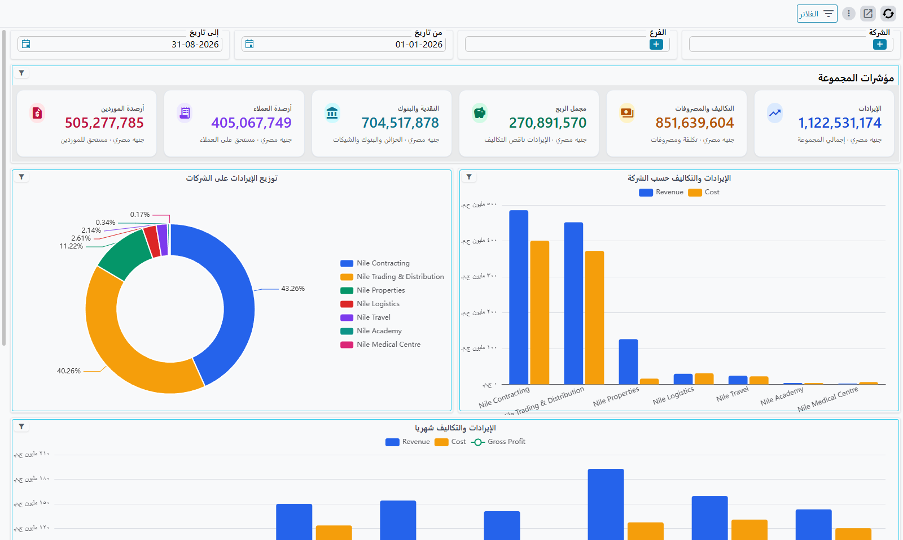Click the green icon on مجمل الربح card
This screenshot has width=903, height=540.
click(x=480, y=113)
